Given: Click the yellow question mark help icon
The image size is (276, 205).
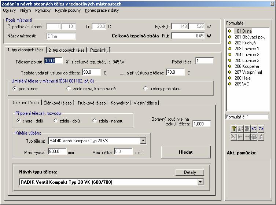Looking at the screenshot, I should point(233,129).
